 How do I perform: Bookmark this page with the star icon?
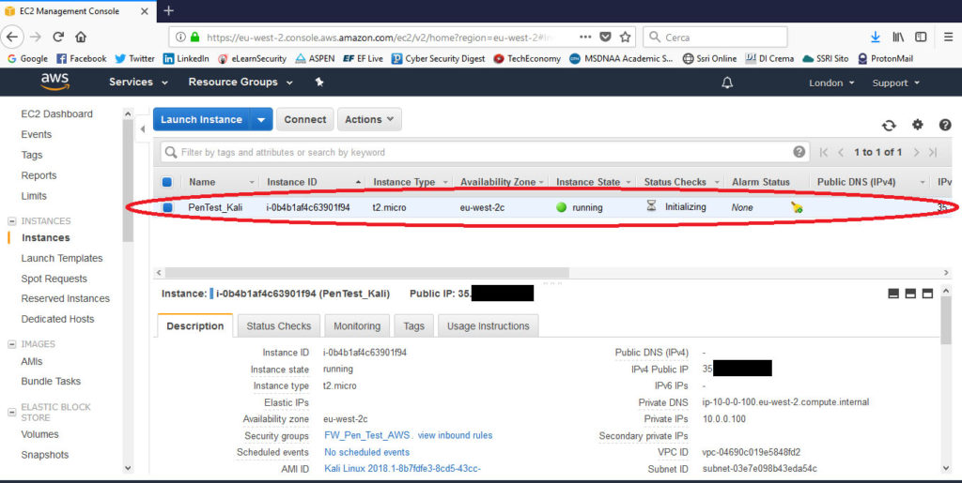coord(625,37)
